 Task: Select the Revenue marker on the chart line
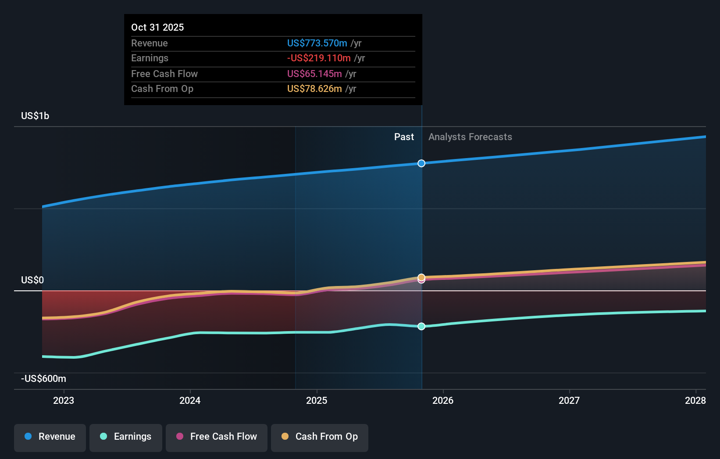421,163
